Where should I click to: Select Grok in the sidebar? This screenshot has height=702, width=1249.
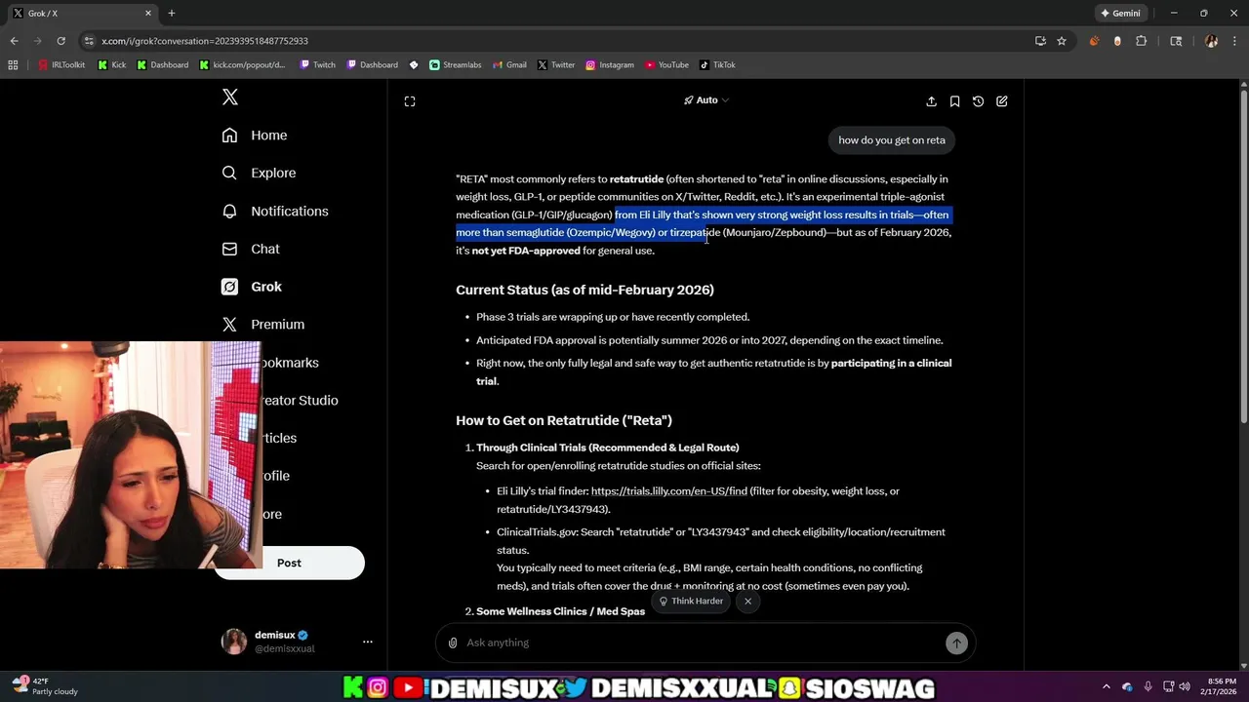click(252, 287)
